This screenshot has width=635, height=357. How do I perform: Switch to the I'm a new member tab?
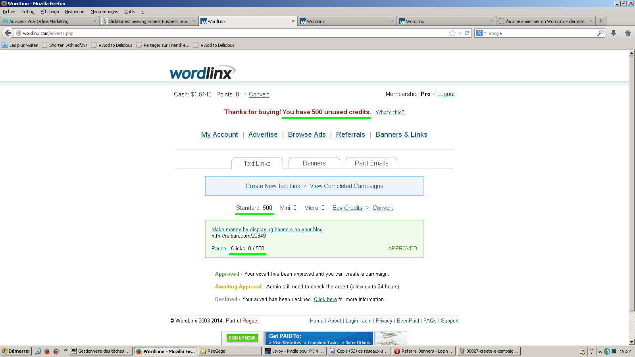coord(545,21)
